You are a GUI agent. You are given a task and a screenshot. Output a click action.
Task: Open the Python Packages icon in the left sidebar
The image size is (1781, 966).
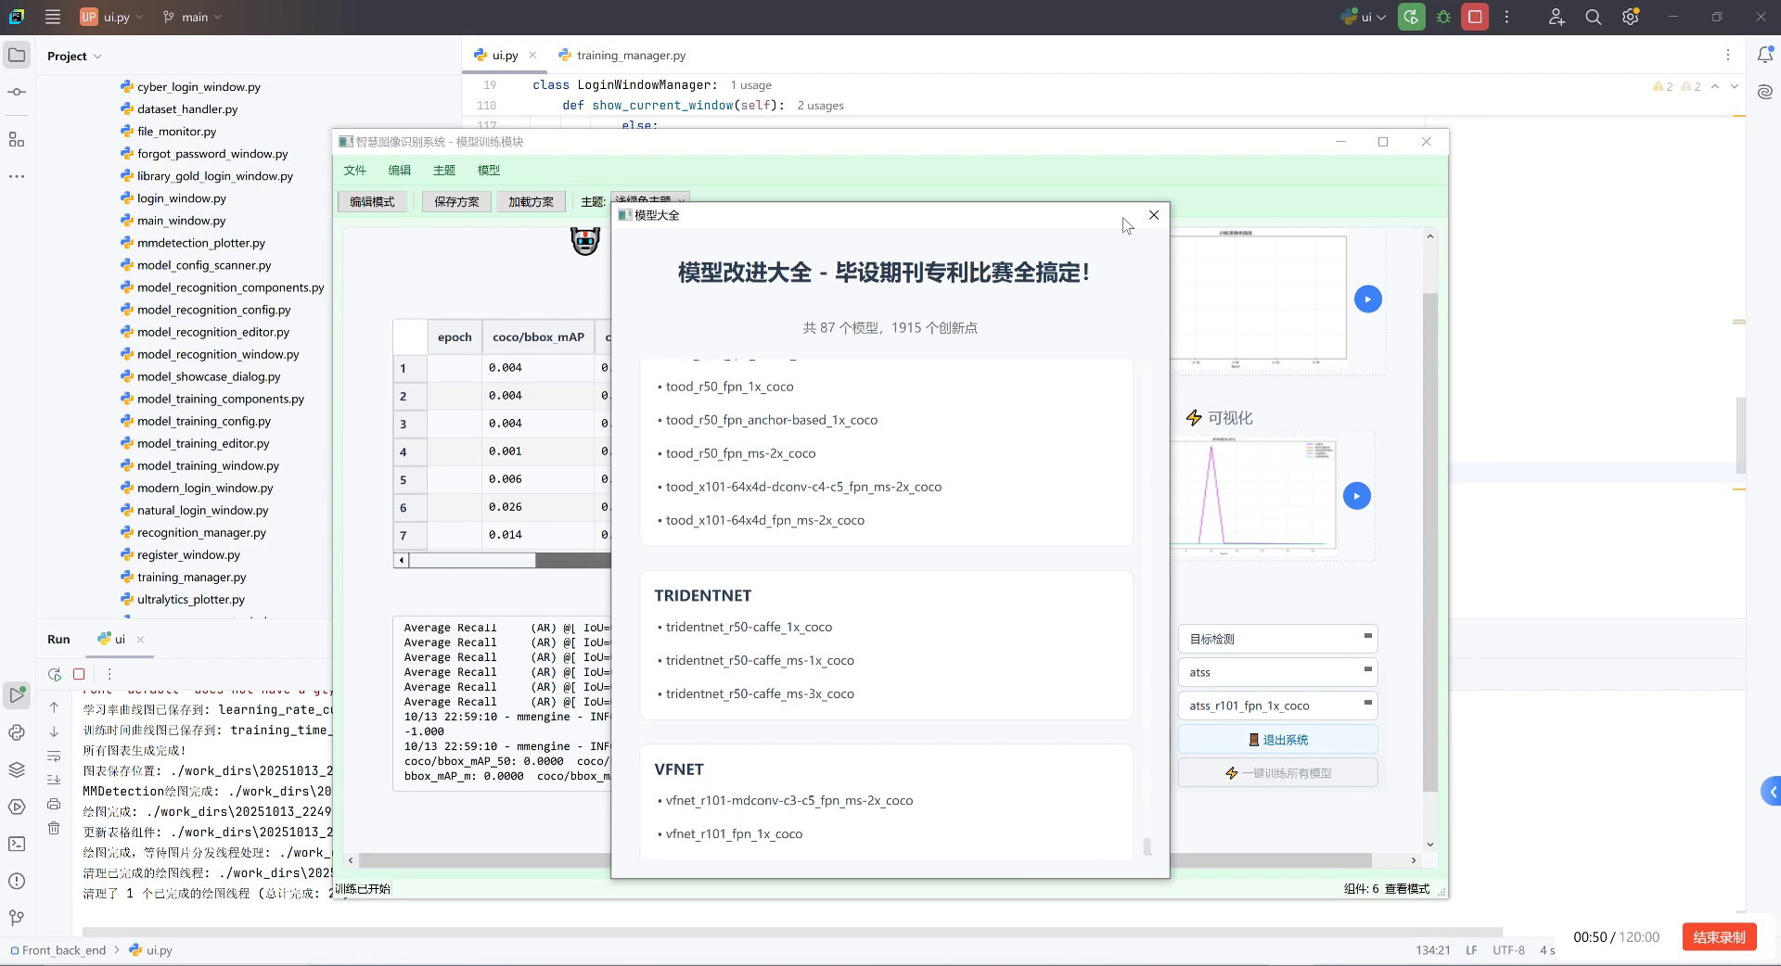click(x=17, y=769)
